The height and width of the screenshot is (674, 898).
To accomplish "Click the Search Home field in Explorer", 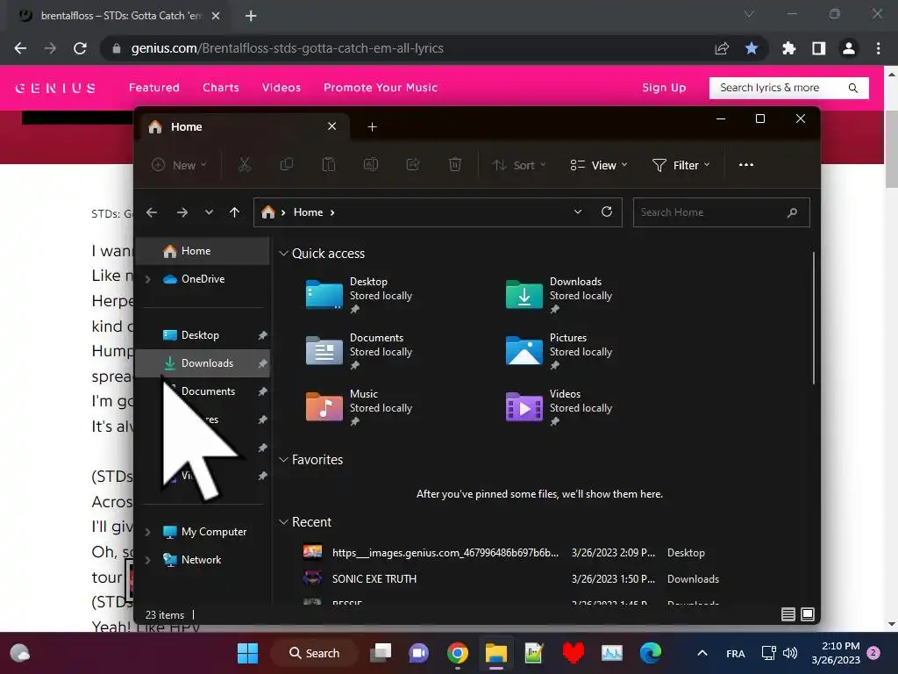I will (721, 212).
